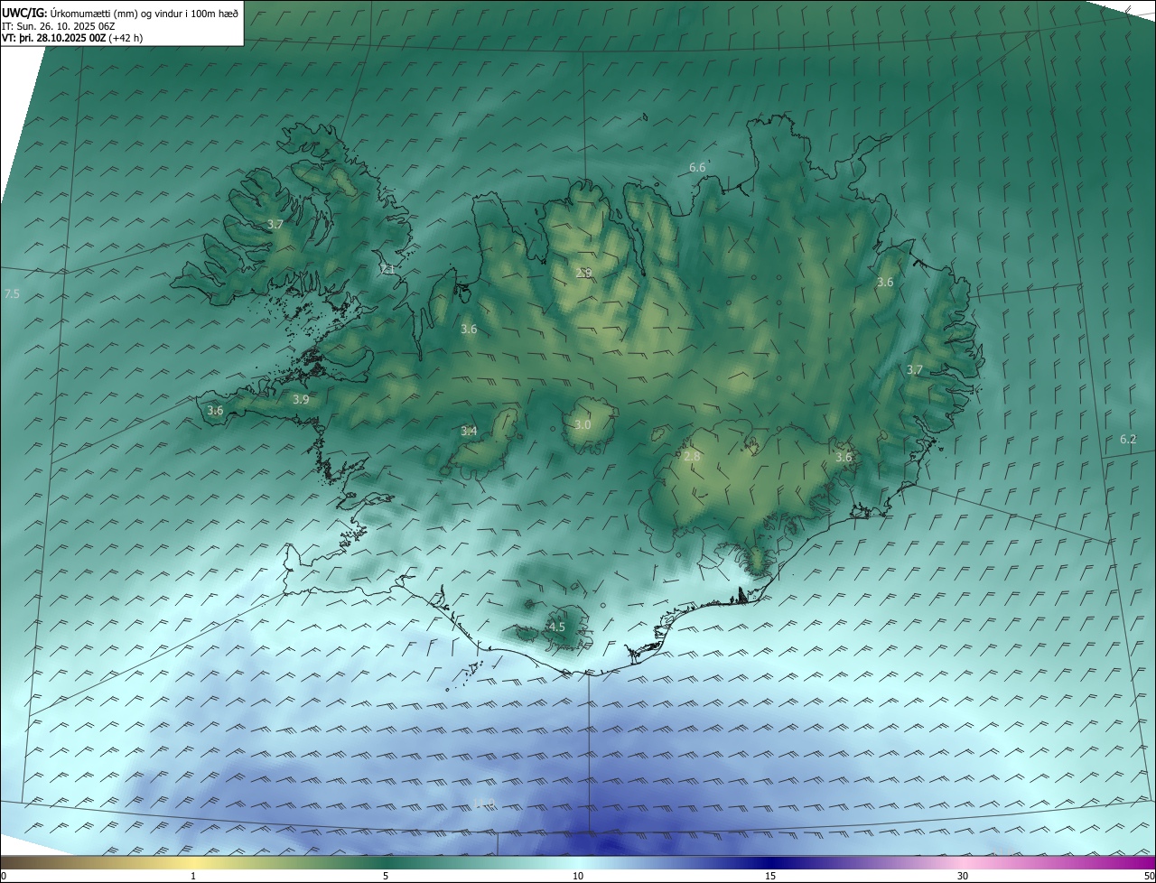Select the 1 tick on the color legend
The width and height of the screenshot is (1156, 883).
point(193,876)
